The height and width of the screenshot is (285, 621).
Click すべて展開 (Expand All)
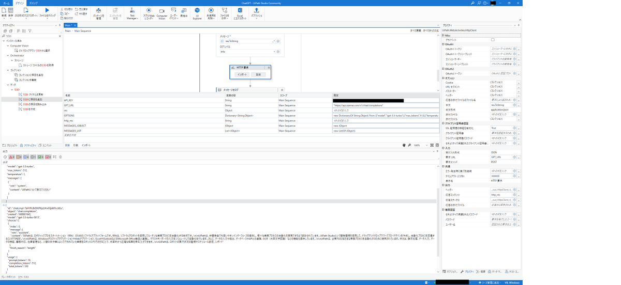416,30
